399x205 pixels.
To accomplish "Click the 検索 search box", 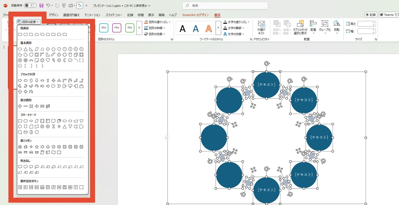I will coord(225,6).
